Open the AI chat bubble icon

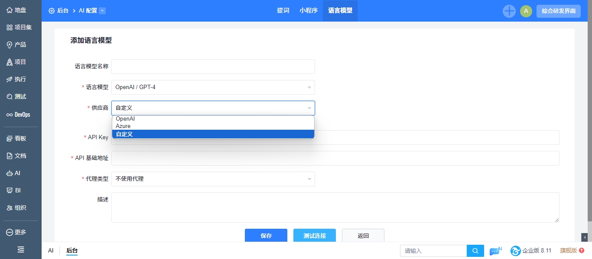click(495, 251)
